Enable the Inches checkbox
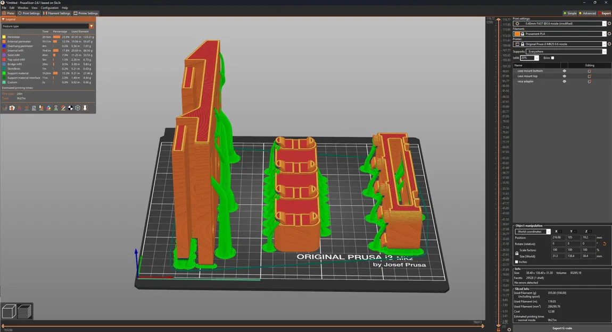The width and height of the screenshot is (612, 332). (517, 262)
